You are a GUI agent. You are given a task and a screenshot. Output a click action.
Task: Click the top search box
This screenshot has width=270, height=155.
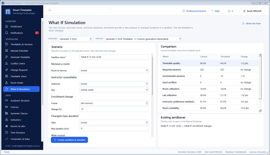point(79,10)
